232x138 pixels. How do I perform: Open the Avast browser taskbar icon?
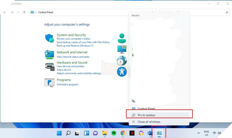(141, 133)
